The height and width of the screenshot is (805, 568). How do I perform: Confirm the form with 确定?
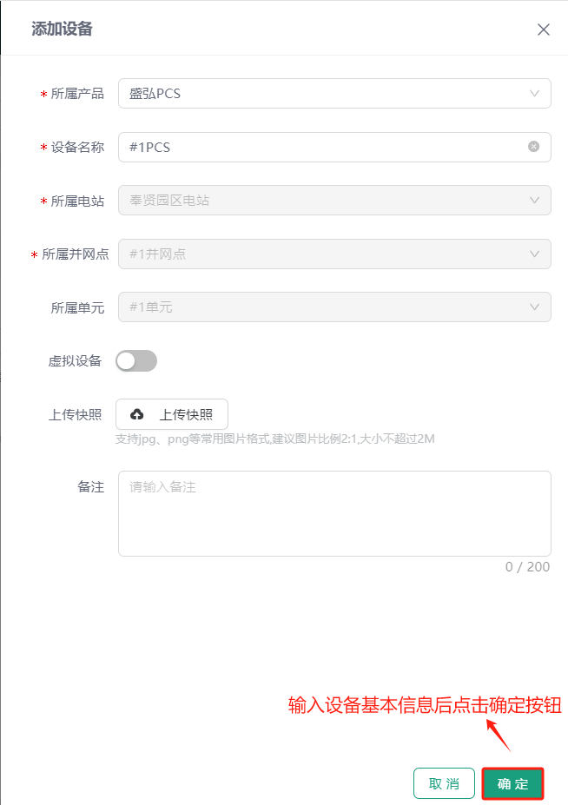[x=512, y=783]
